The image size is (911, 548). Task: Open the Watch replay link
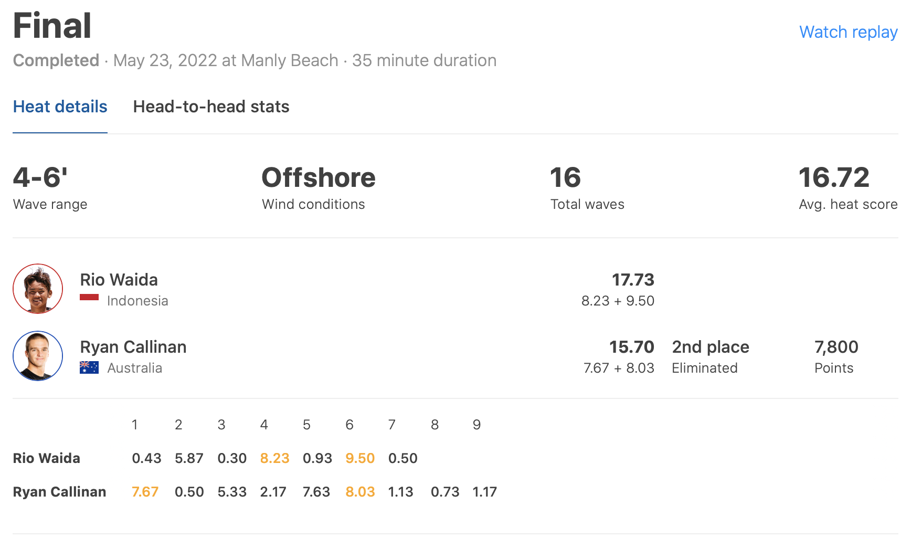[848, 32]
